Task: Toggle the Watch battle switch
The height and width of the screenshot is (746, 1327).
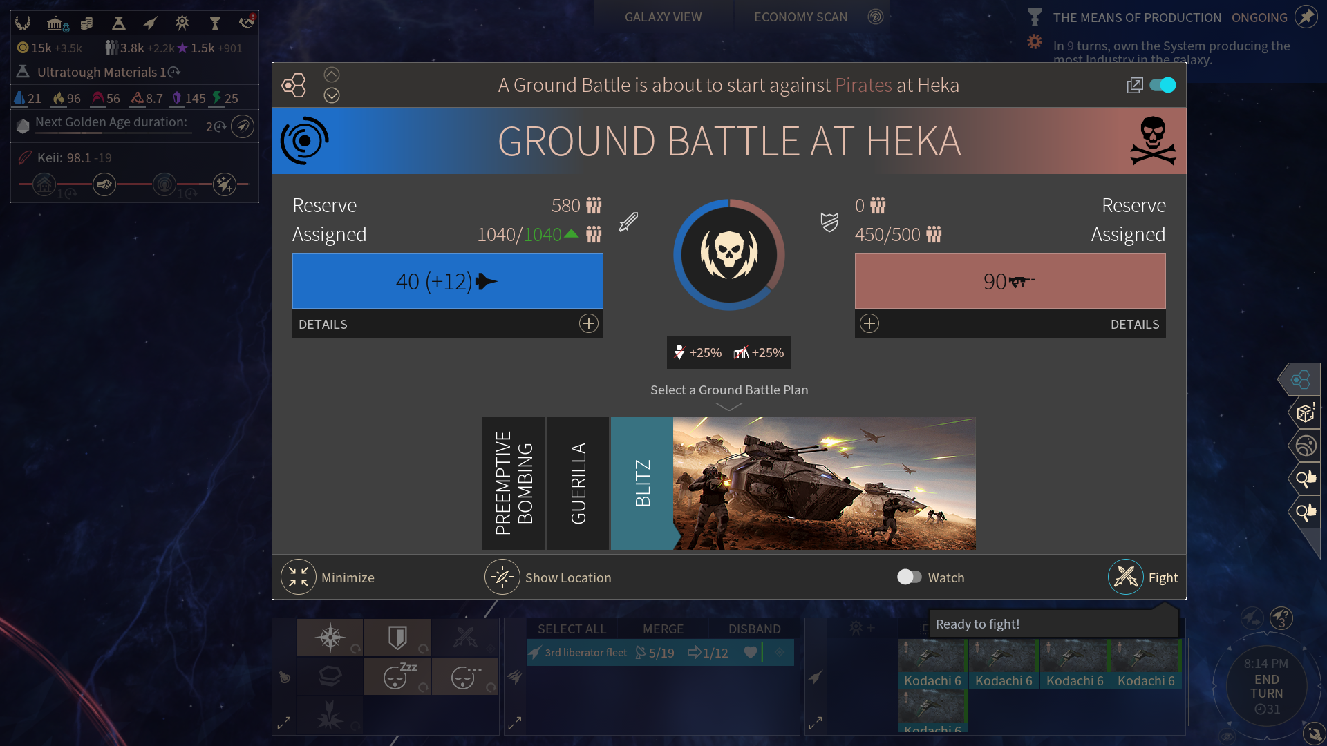Action: pyautogui.click(x=909, y=577)
